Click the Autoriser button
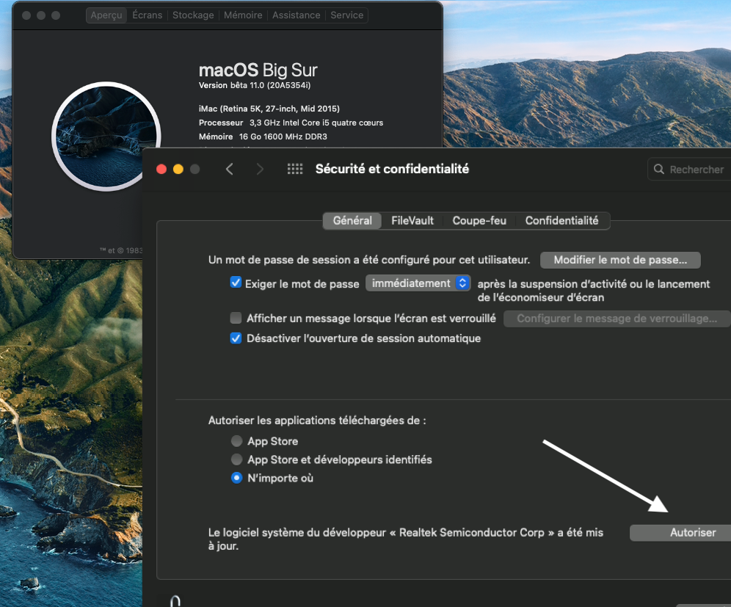Viewport: 731px width, 607px height. click(680, 533)
